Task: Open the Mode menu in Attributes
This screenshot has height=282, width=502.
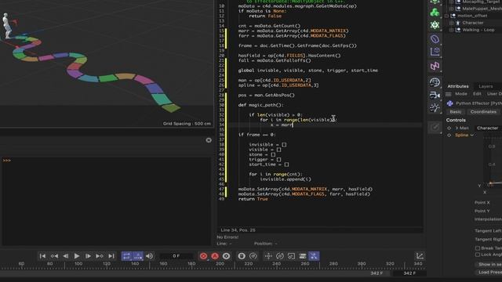Action: click(461, 94)
